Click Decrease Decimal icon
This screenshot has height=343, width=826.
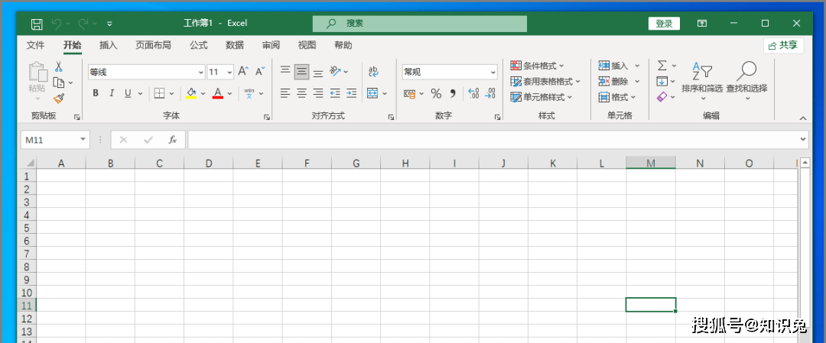pyautogui.click(x=490, y=94)
